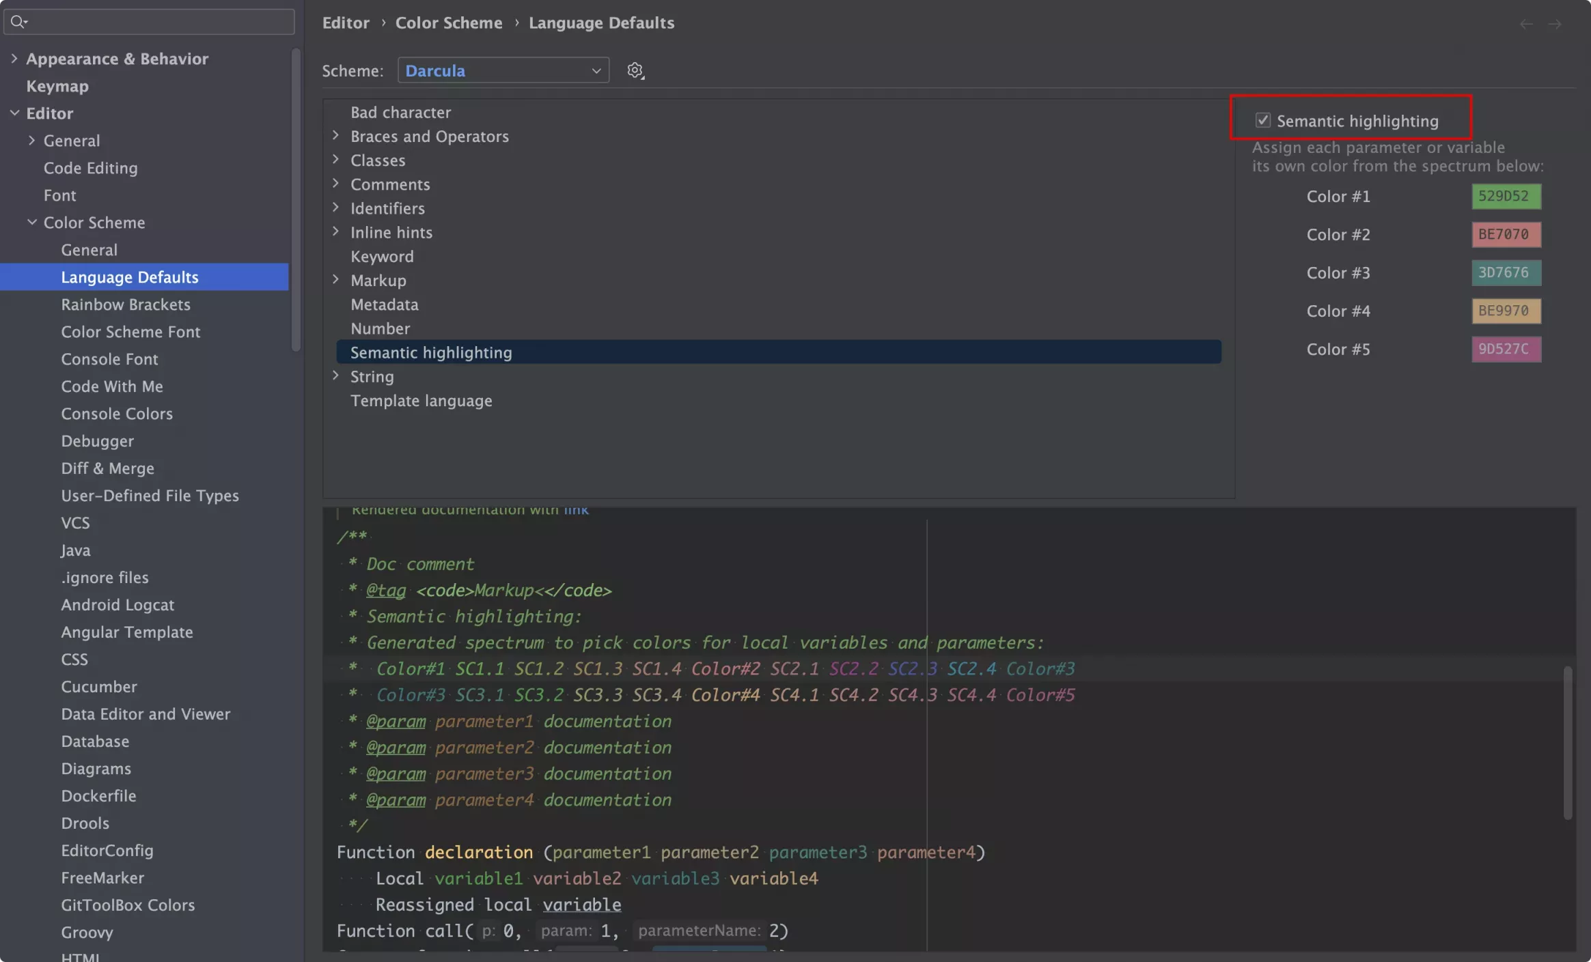Click the back navigation arrow
The height and width of the screenshot is (962, 1591).
[1527, 20]
